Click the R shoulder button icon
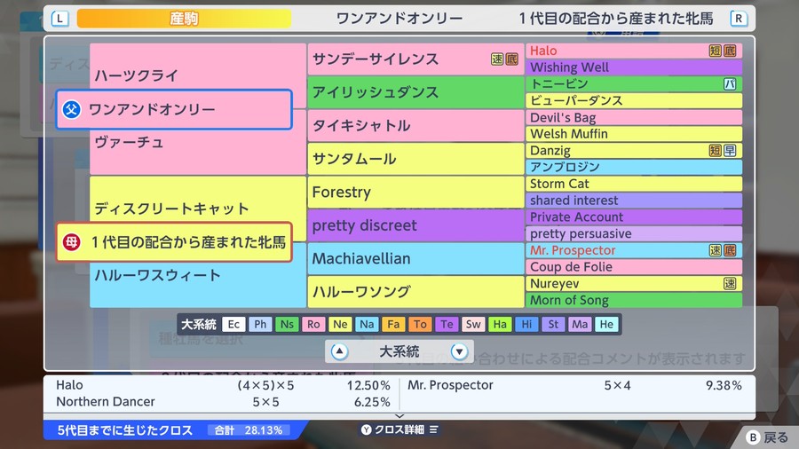The image size is (799, 449). tap(739, 19)
